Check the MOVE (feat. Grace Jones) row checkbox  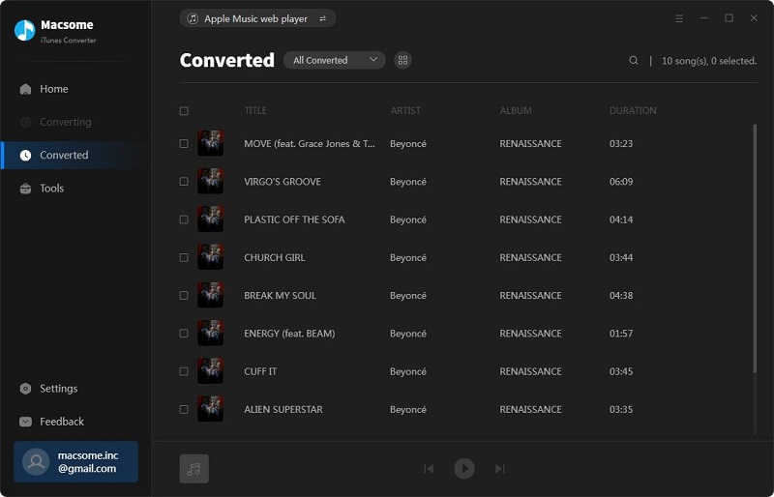(184, 144)
